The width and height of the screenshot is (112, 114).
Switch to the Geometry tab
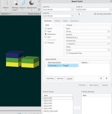[74, 21]
